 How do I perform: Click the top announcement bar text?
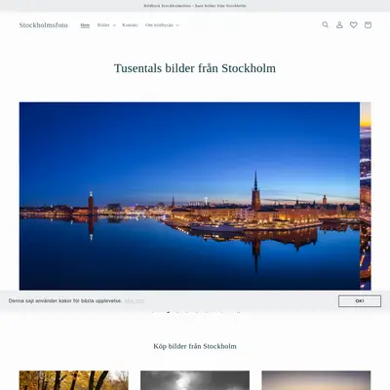point(195,6)
